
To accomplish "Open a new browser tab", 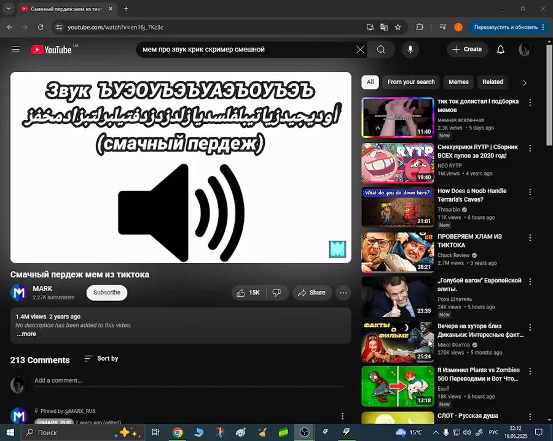I will [126, 9].
